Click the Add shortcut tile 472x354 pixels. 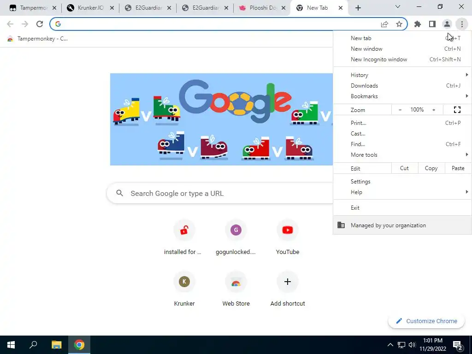288,289
